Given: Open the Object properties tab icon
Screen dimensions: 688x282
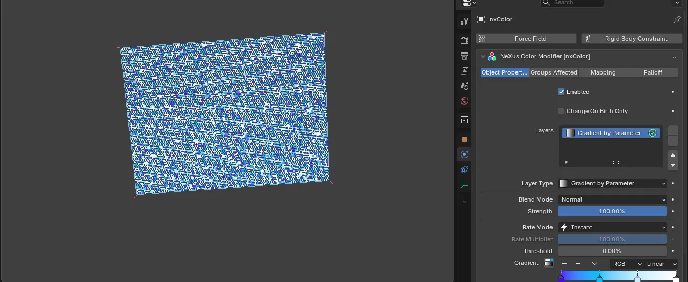Looking at the screenshot, I should (464, 139).
